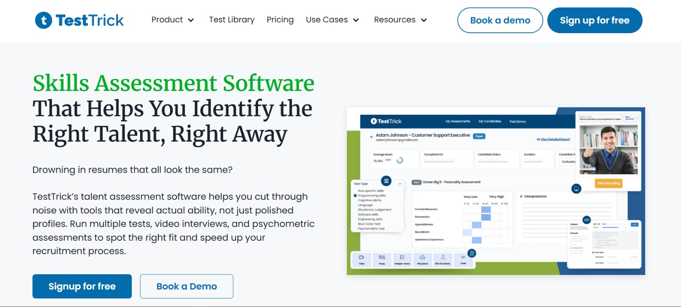The width and height of the screenshot is (681, 307).
Task: Collapse the Test Type filter panel
Action: [x=400, y=184]
